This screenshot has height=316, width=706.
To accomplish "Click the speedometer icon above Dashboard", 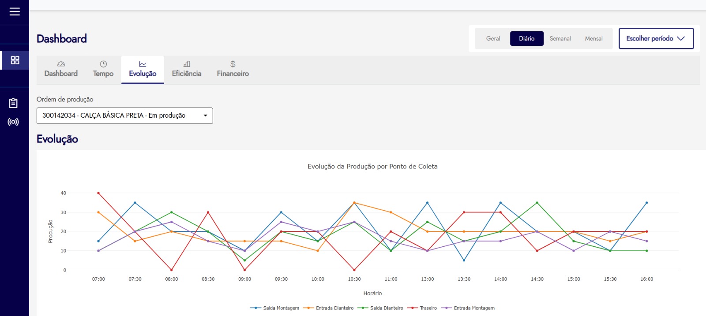I will (61, 64).
